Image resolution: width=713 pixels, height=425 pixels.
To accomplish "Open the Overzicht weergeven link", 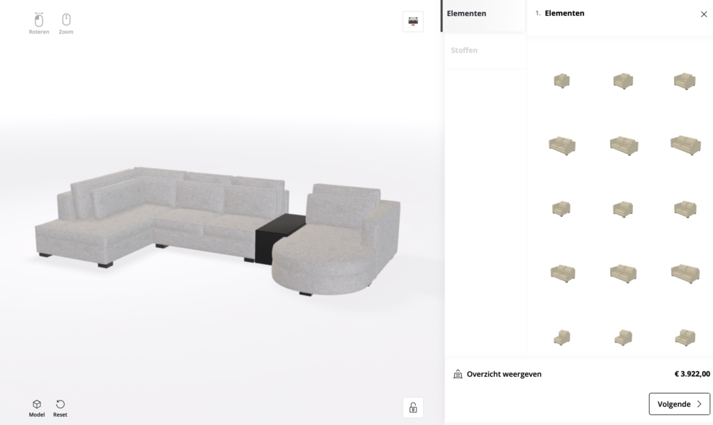I will 504,374.
